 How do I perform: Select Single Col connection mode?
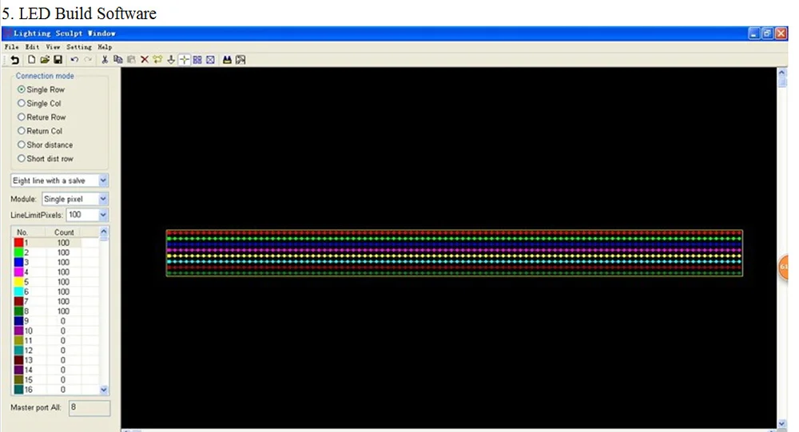39,103
